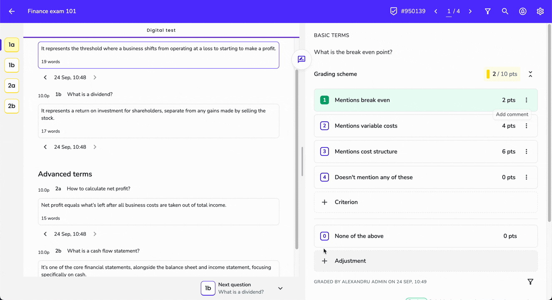
Task: Toggle criterion 1 Mentions break even
Action: pos(426,100)
